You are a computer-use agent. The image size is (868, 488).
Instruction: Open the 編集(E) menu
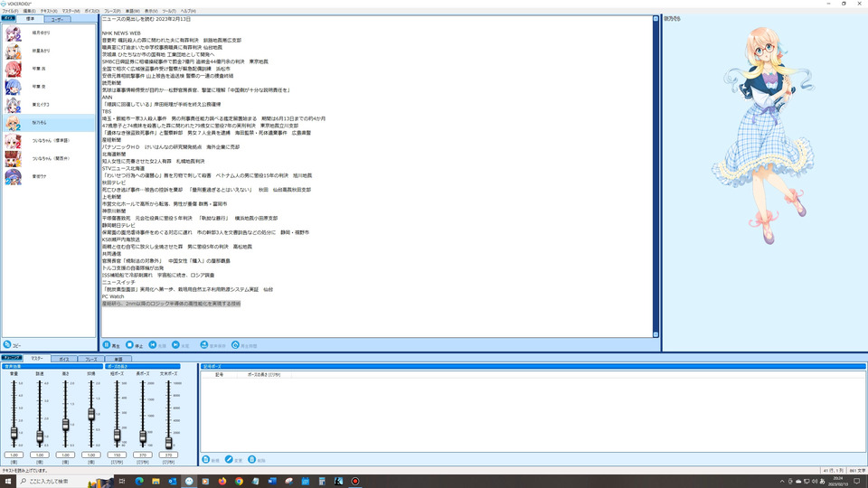[x=29, y=11]
